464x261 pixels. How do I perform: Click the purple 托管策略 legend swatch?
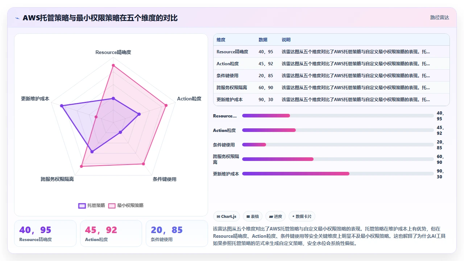click(82, 206)
